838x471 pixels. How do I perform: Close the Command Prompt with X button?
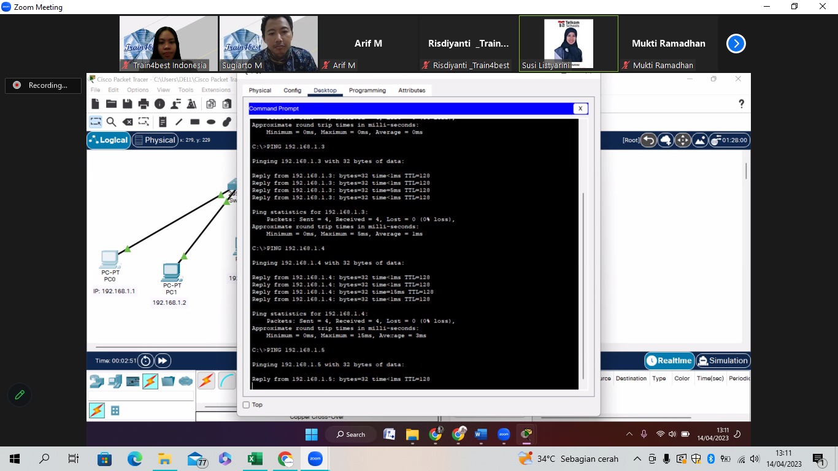pyautogui.click(x=580, y=109)
